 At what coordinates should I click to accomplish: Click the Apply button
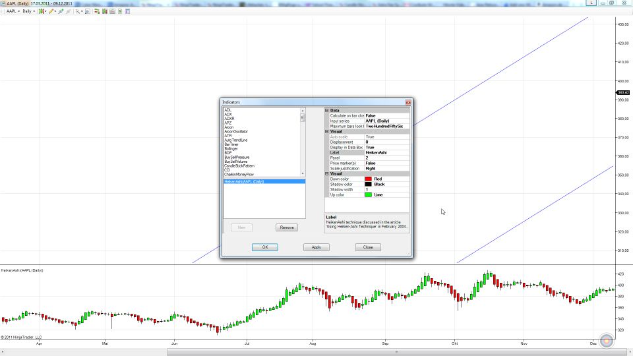[x=316, y=247]
